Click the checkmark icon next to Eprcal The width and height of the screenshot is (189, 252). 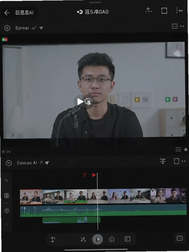coord(34,28)
